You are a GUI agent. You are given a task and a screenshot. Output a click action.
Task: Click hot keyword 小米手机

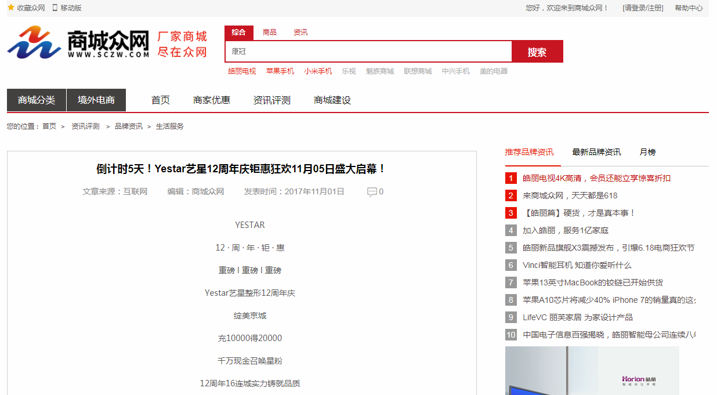point(318,71)
